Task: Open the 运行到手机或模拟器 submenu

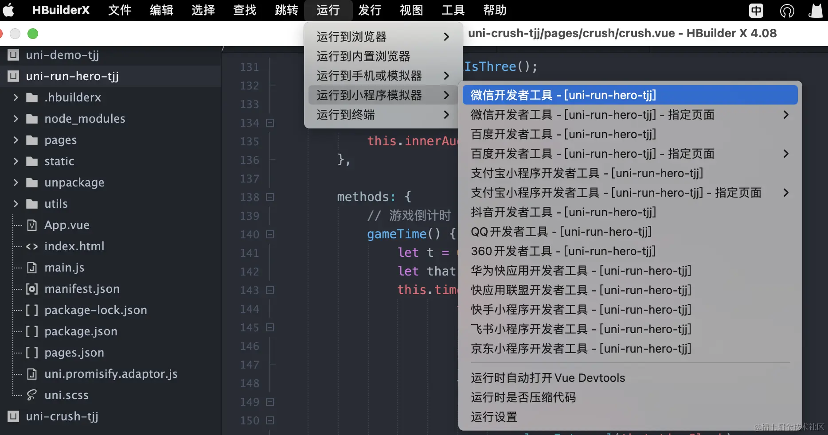Action: 383,76
